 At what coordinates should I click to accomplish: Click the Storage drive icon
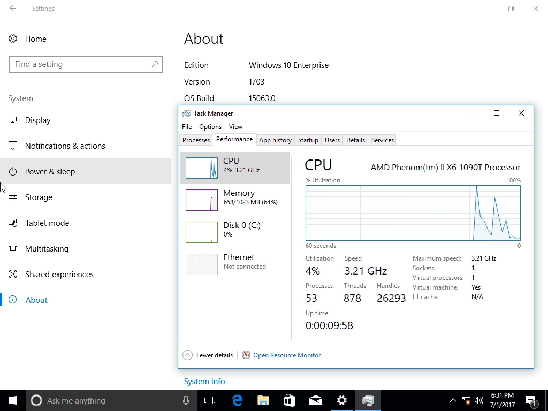click(x=13, y=197)
